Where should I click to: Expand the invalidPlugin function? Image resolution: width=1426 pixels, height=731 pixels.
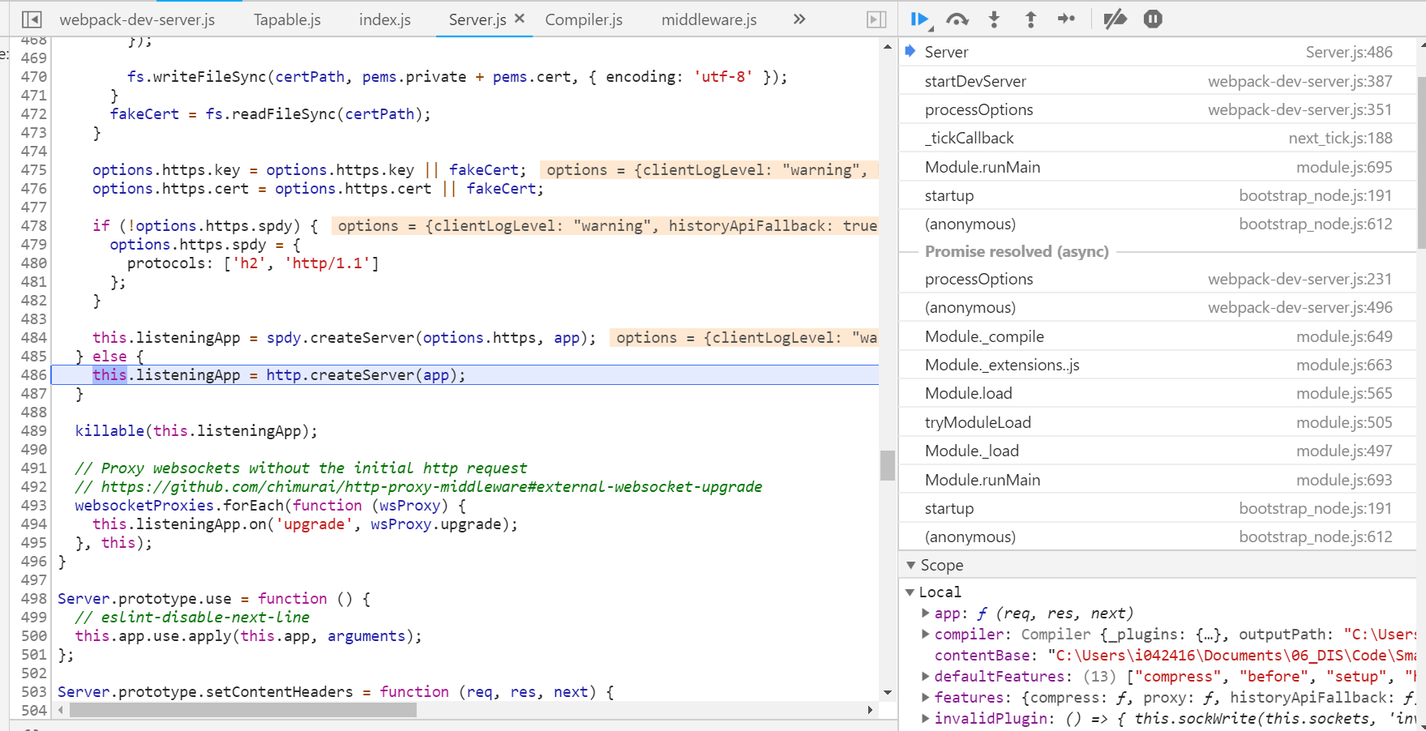point(926,719)
